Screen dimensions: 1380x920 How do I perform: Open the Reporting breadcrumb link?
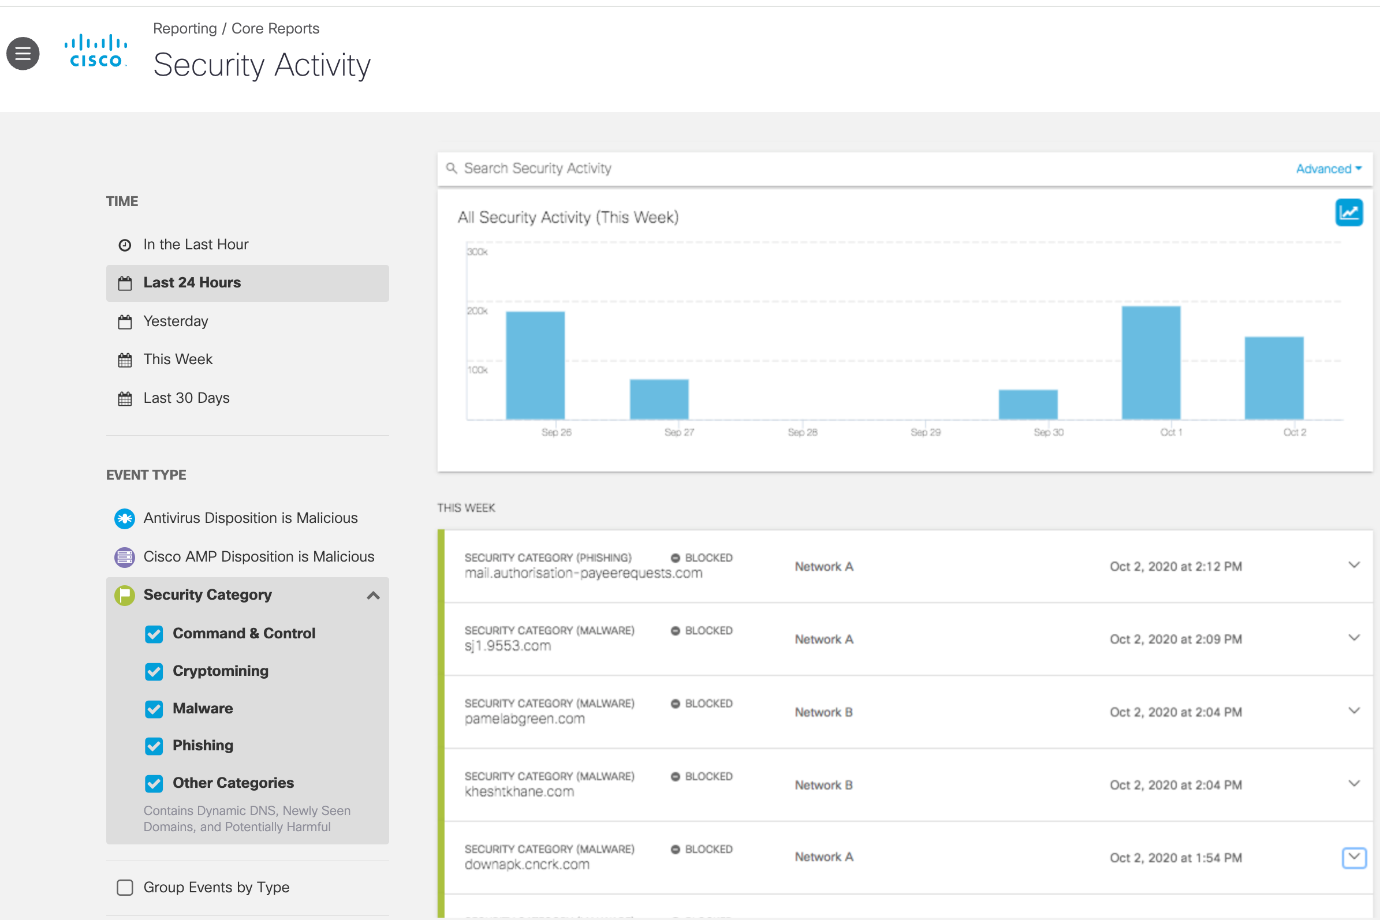tap(185, 28)
